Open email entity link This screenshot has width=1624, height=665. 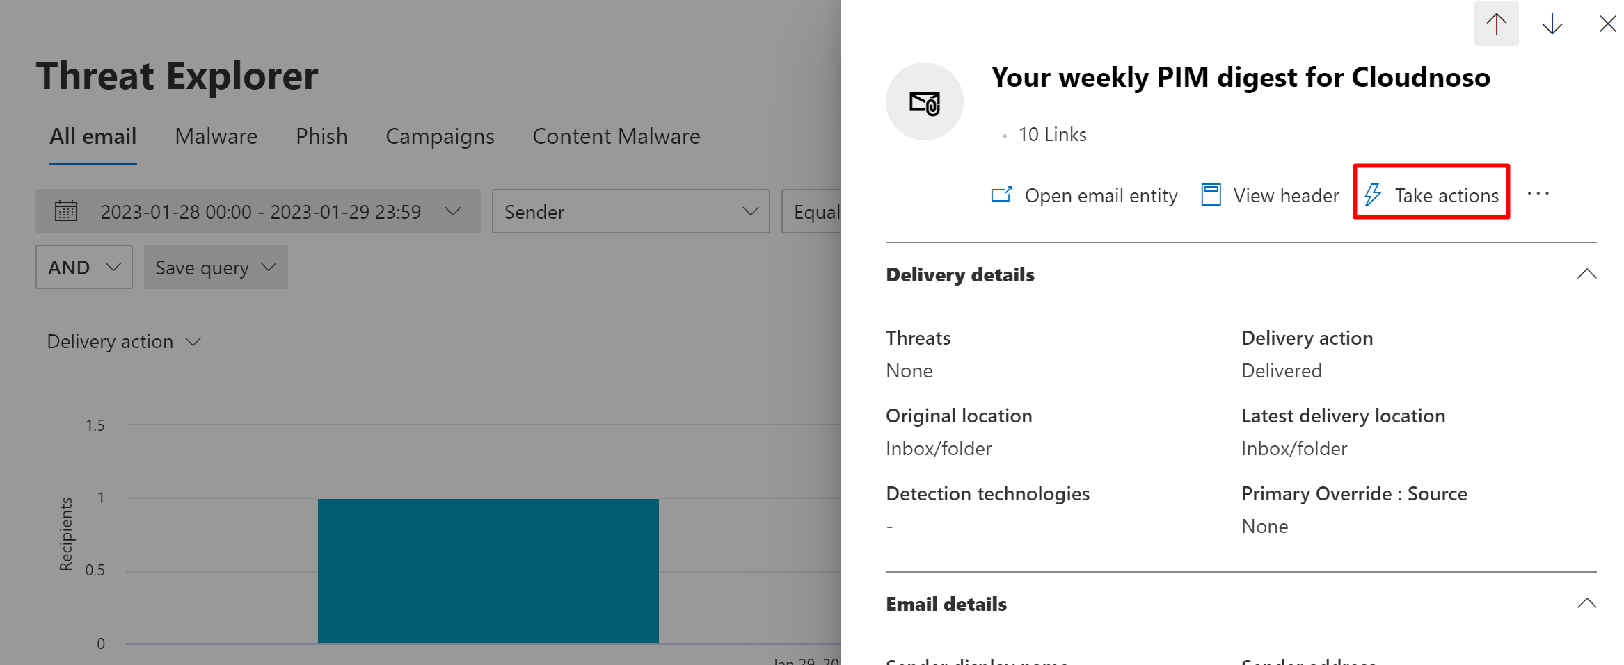click(1084, 195)
